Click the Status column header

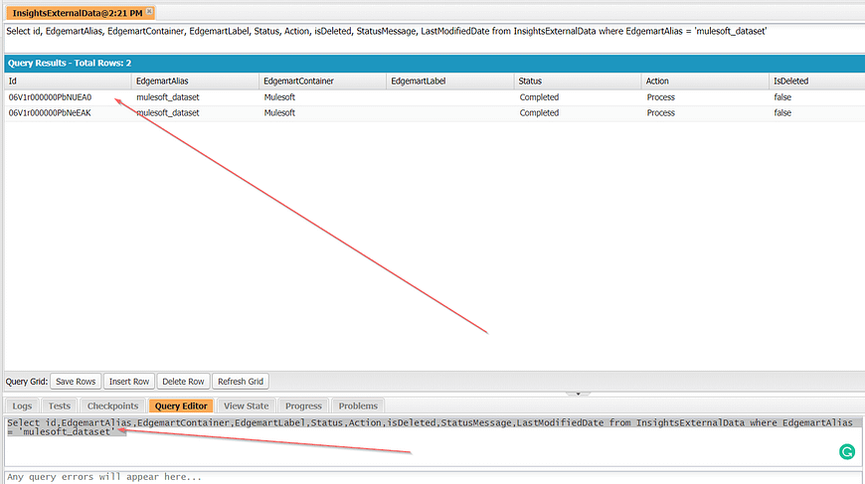coord(578,81)
